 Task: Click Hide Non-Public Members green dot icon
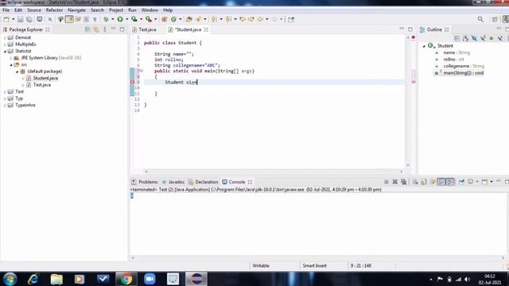click(x=492, y=39)
